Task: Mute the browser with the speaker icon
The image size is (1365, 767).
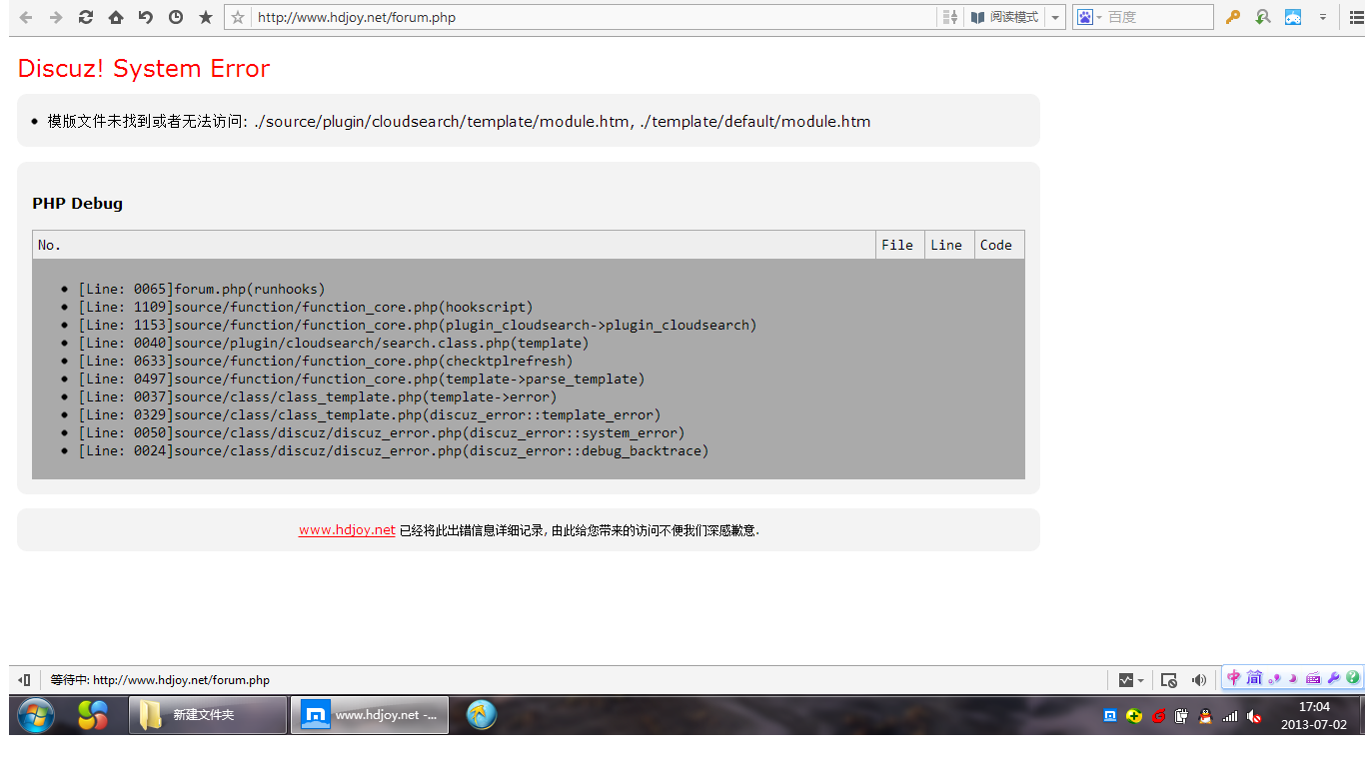Action: [x=1199, y=680]
